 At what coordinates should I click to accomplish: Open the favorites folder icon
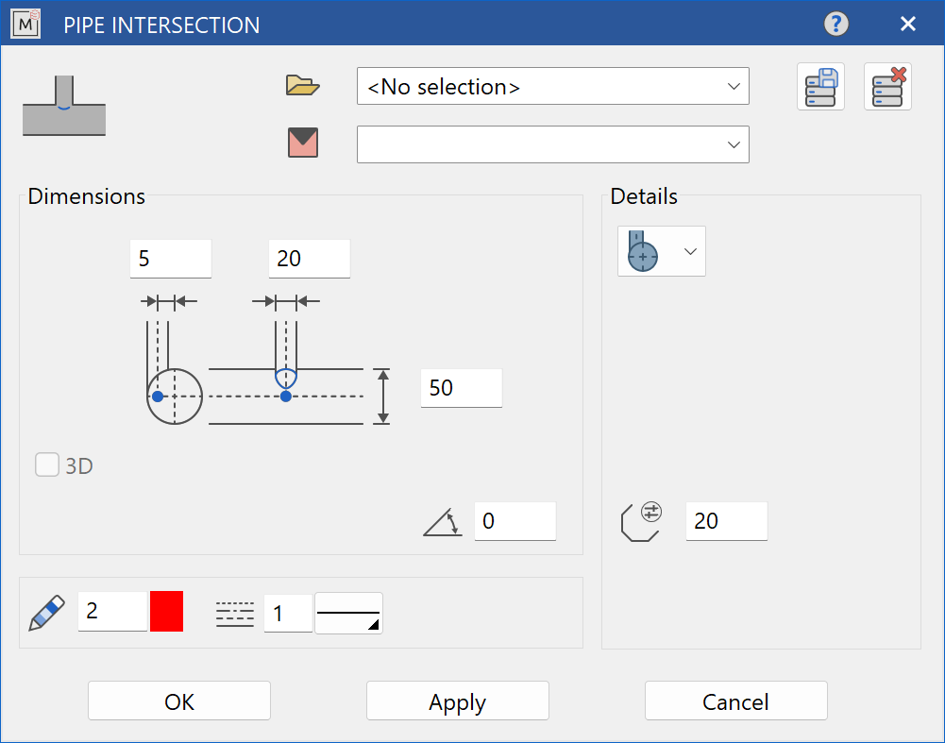(302, 86)
